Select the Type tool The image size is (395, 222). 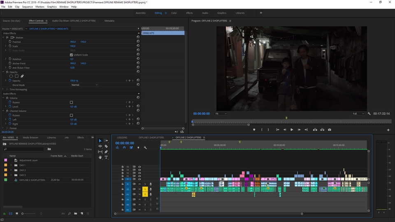coord(106,157)
